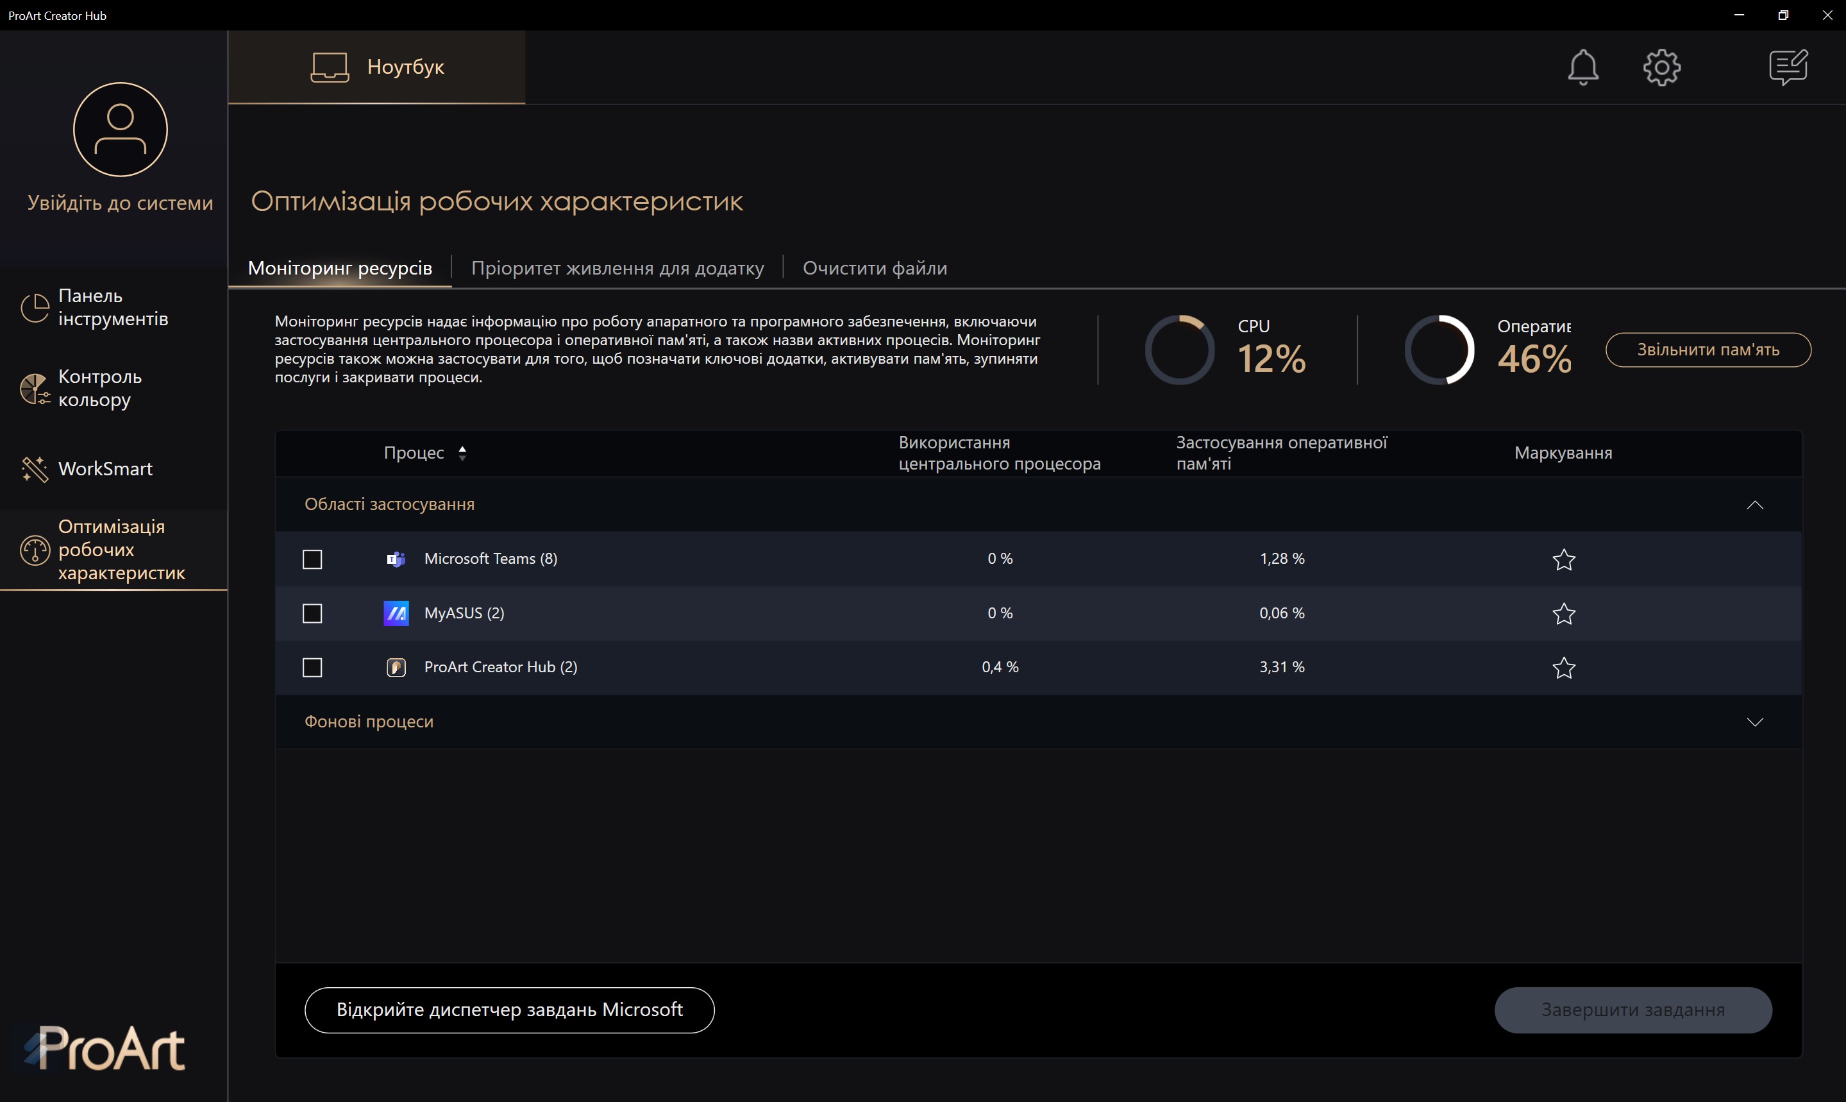Switch to Пріоритет живлення для додатку tab

[x=617, y=268]
